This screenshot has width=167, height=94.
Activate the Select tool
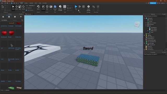13,8
